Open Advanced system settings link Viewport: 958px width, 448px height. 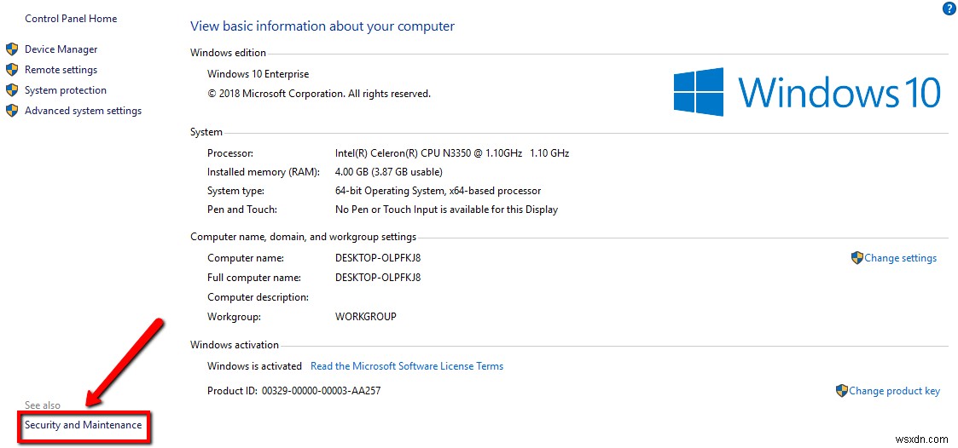83,111
